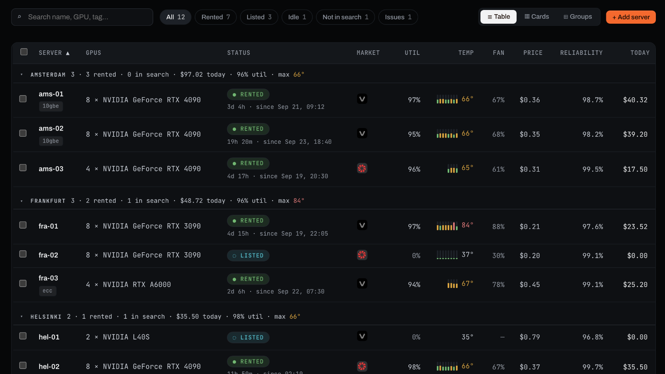The width and height of the screenshot is (665, 374).
Task: Collapse the Amsterdam group
Action: point(22,75)
